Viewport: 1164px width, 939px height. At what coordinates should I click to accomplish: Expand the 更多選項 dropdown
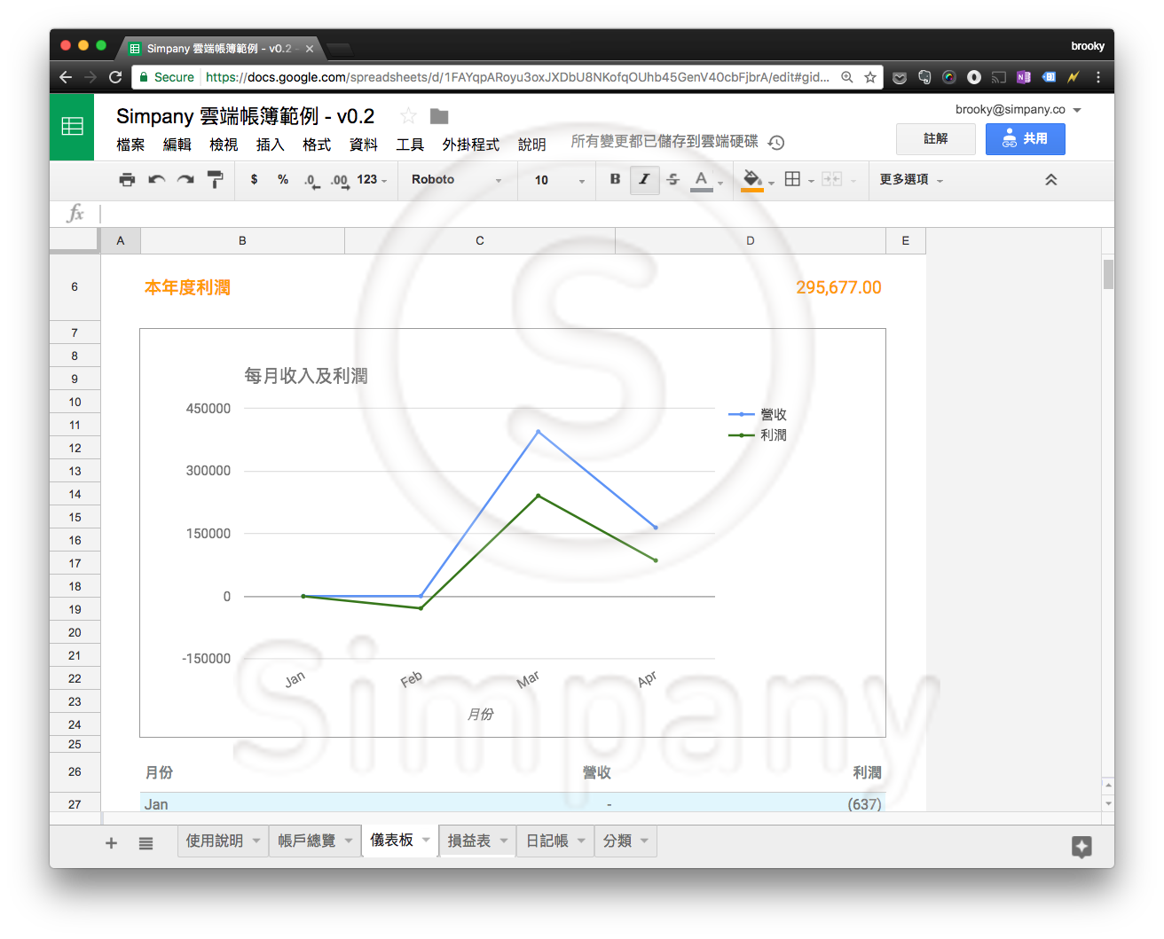tap(911, 180)
